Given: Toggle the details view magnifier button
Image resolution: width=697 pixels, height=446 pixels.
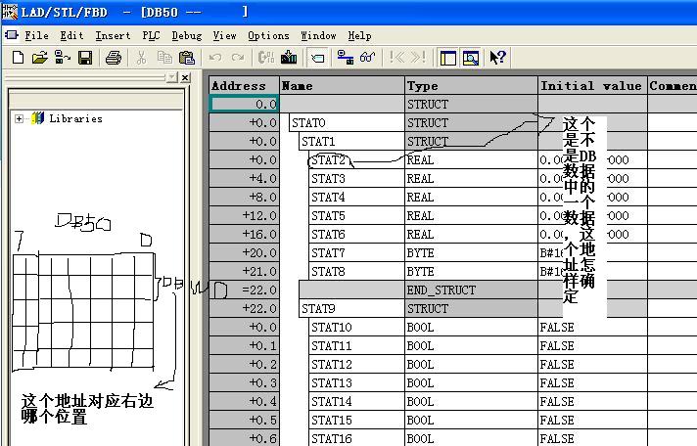Looking at the screenshot, I should (470, 58).
